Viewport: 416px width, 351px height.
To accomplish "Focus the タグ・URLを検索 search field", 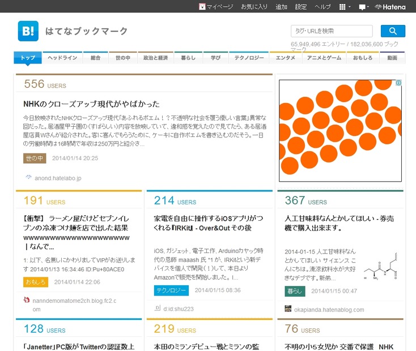I will [332, 31].
